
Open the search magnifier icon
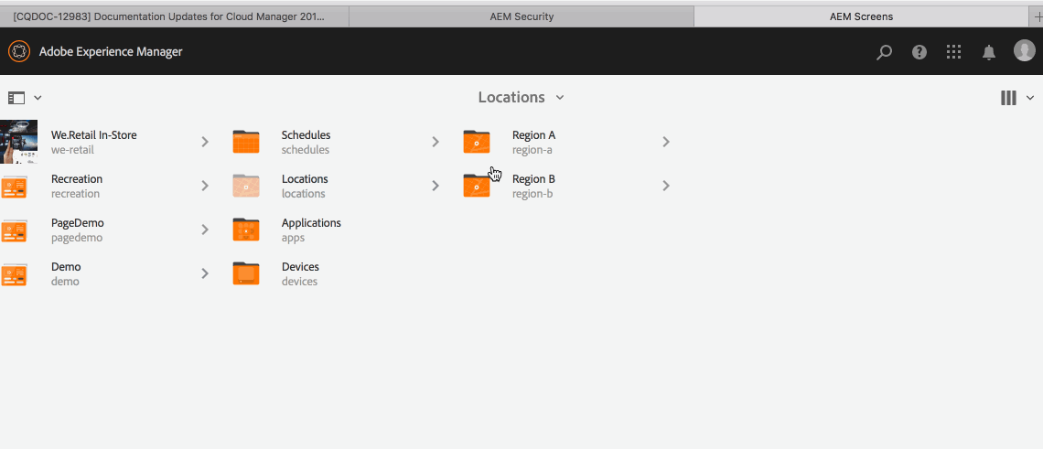(x=884, y=52)
